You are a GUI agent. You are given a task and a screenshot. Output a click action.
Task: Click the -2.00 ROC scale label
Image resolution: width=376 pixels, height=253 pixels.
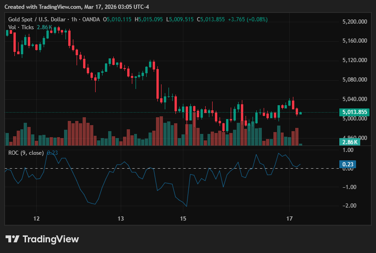pos(349,206)
